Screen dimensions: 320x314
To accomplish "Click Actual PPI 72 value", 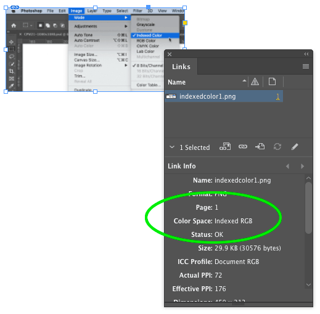I will [218, 275].
